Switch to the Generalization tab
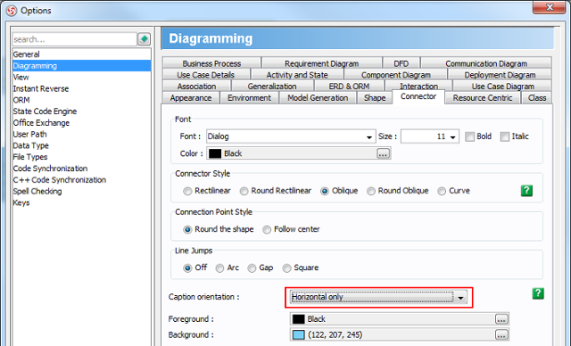The image size is (571, 346). coord(272,86)
